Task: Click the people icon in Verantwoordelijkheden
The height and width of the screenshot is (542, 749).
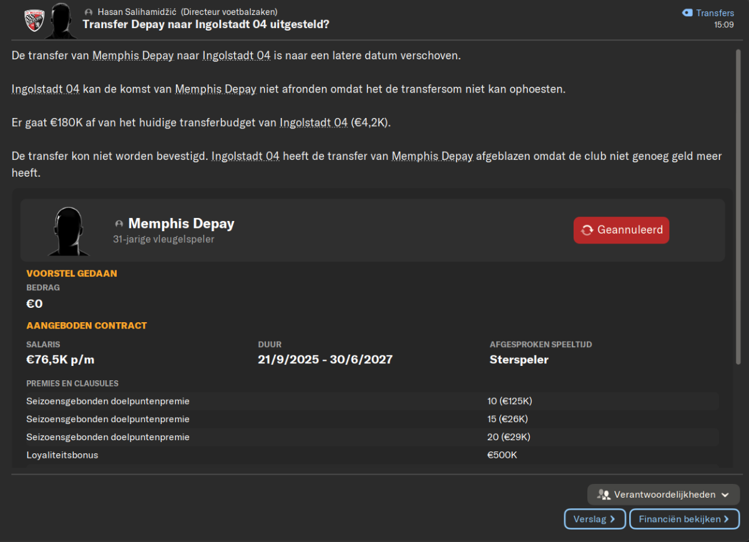Action: [603, 495]
